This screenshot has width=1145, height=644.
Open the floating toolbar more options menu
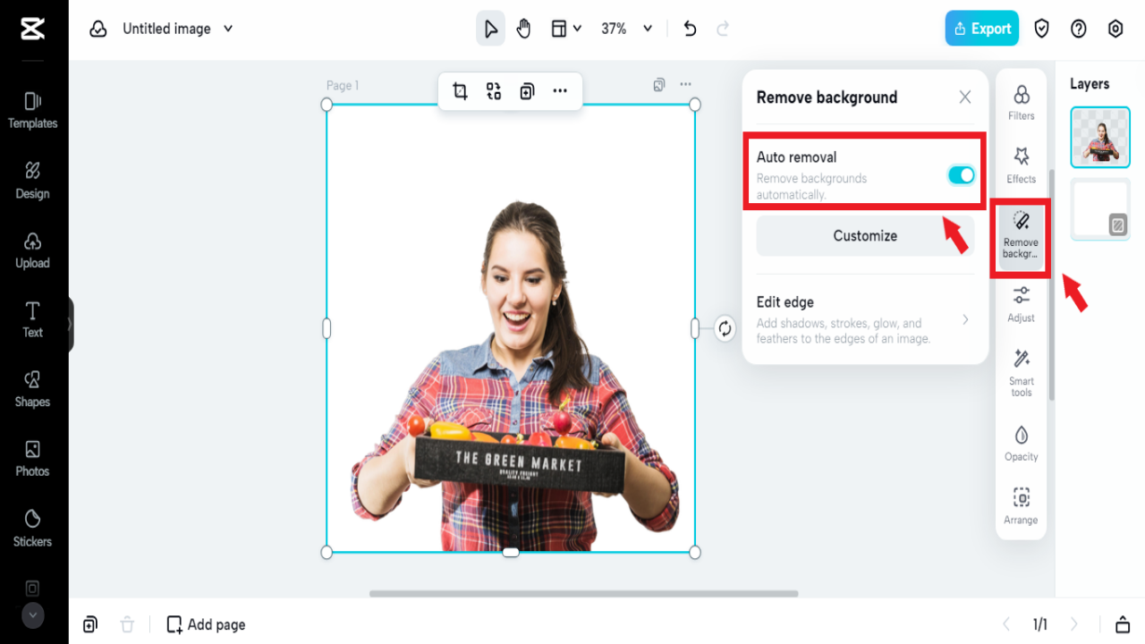[561, 90]
